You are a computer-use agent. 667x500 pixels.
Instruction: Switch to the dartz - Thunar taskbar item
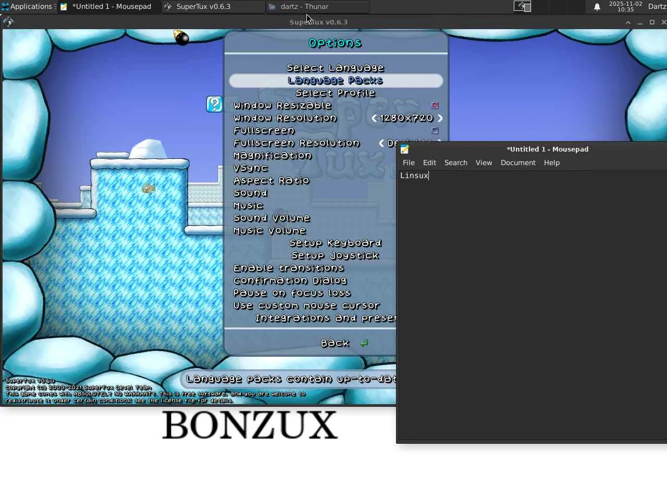pyautogui.click(x=317, y=7)
